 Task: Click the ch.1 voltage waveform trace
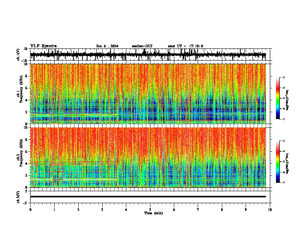[148, 55]
